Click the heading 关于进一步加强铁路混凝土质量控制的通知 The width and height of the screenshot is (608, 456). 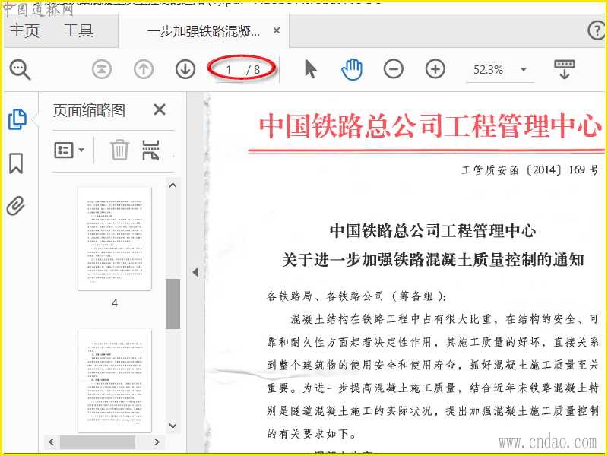pos(432,259)
